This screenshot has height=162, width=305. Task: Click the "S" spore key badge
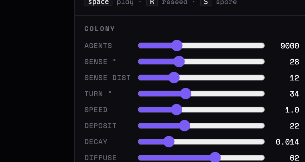pyautogui.click(x=206, y=2)
